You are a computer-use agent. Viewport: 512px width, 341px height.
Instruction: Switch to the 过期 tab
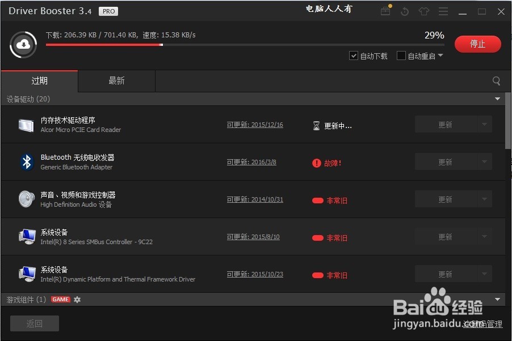point(40,81)
